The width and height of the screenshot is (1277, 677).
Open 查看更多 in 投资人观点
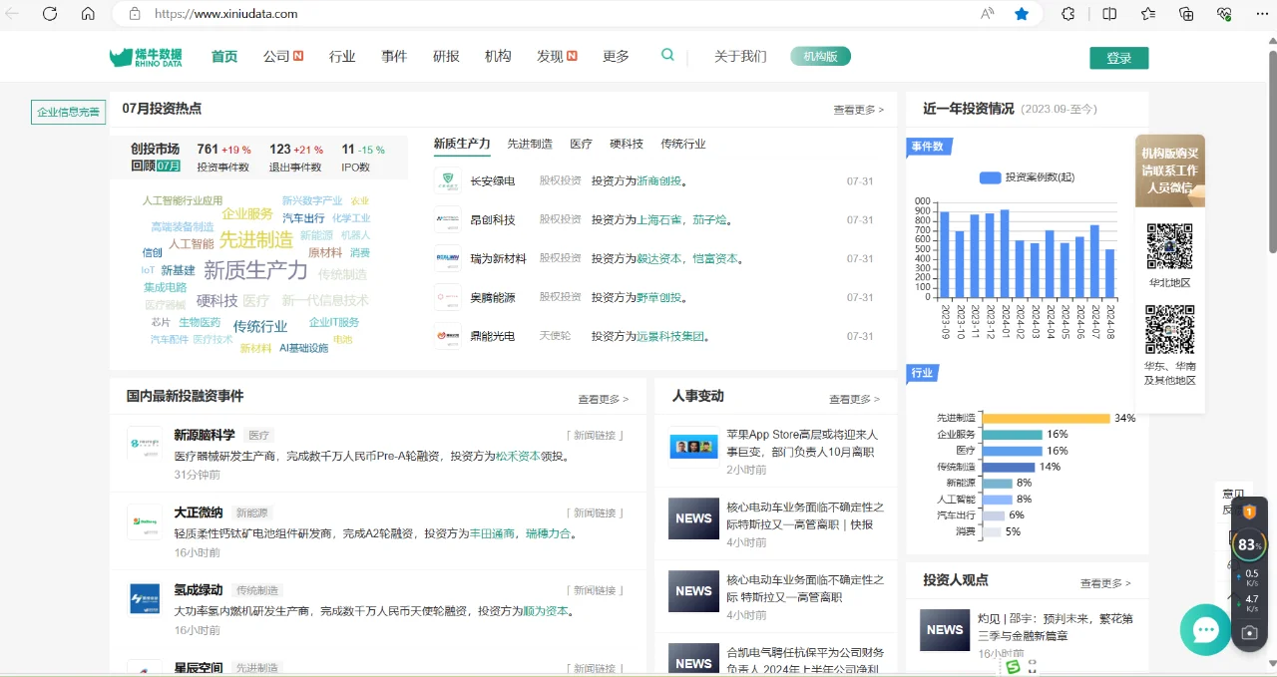pos(1105,583)
